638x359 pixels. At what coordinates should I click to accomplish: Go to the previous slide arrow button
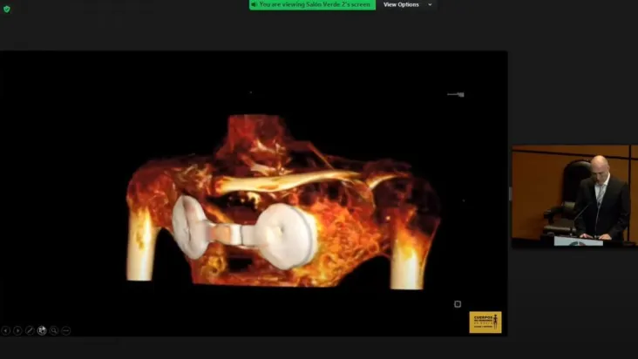[6, 330]
